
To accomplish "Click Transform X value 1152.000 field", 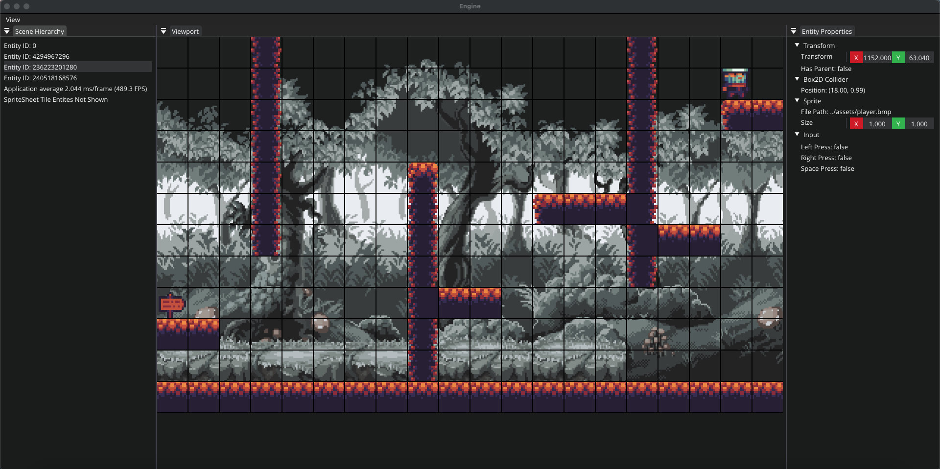I will [x=877, y=58].
